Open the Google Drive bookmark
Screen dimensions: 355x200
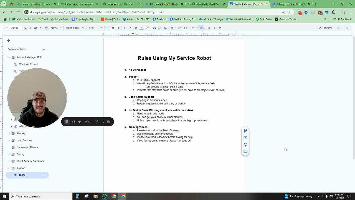tap(60, 19)
